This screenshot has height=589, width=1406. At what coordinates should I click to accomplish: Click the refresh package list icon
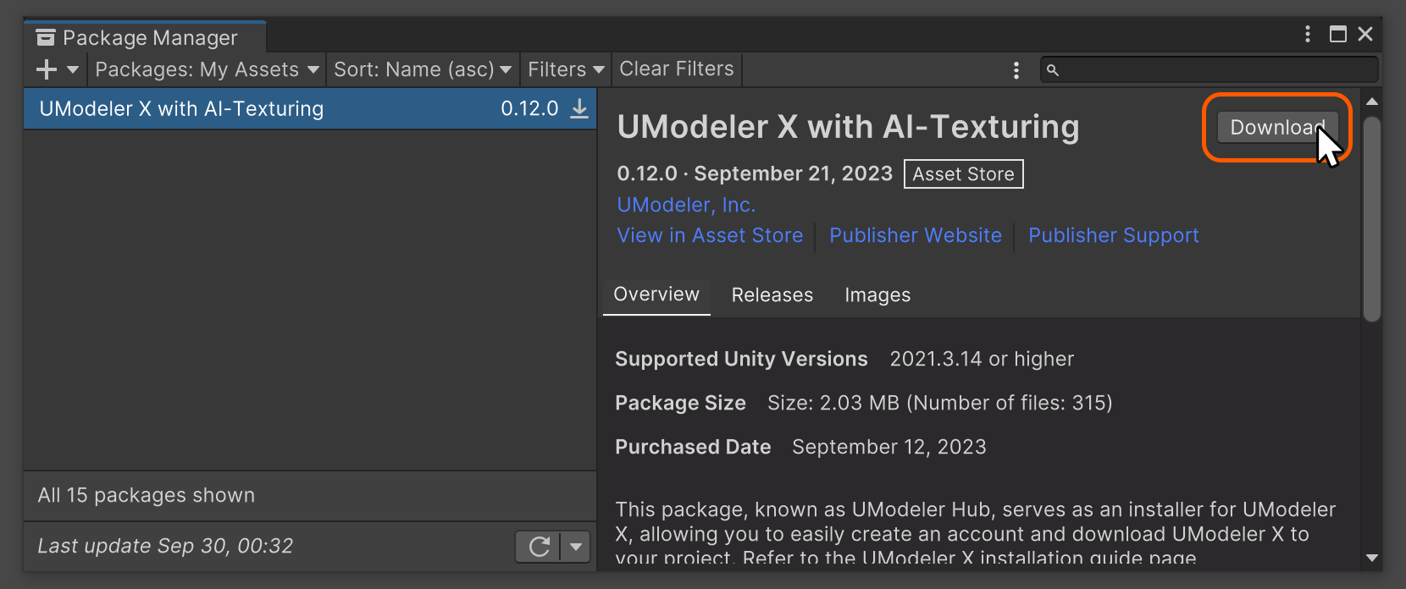(x=539, y=547)
